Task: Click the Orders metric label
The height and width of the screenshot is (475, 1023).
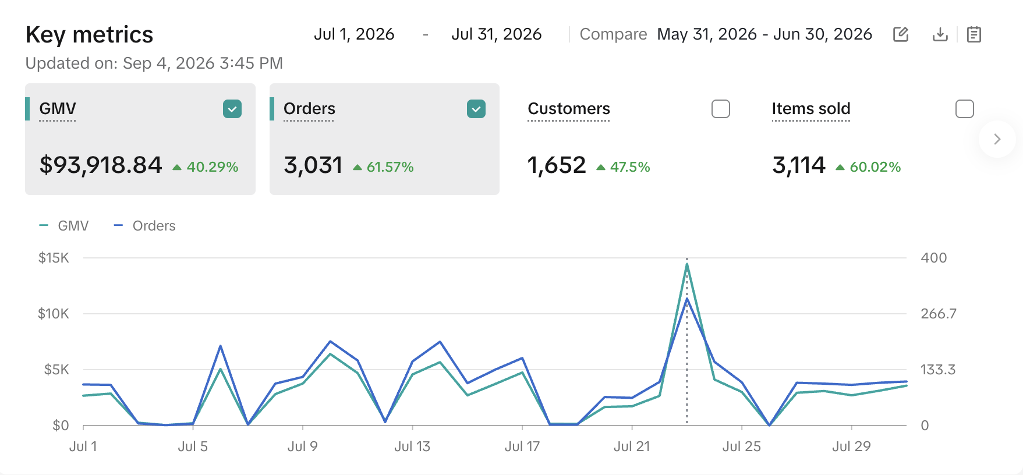Action: (309, 109)
